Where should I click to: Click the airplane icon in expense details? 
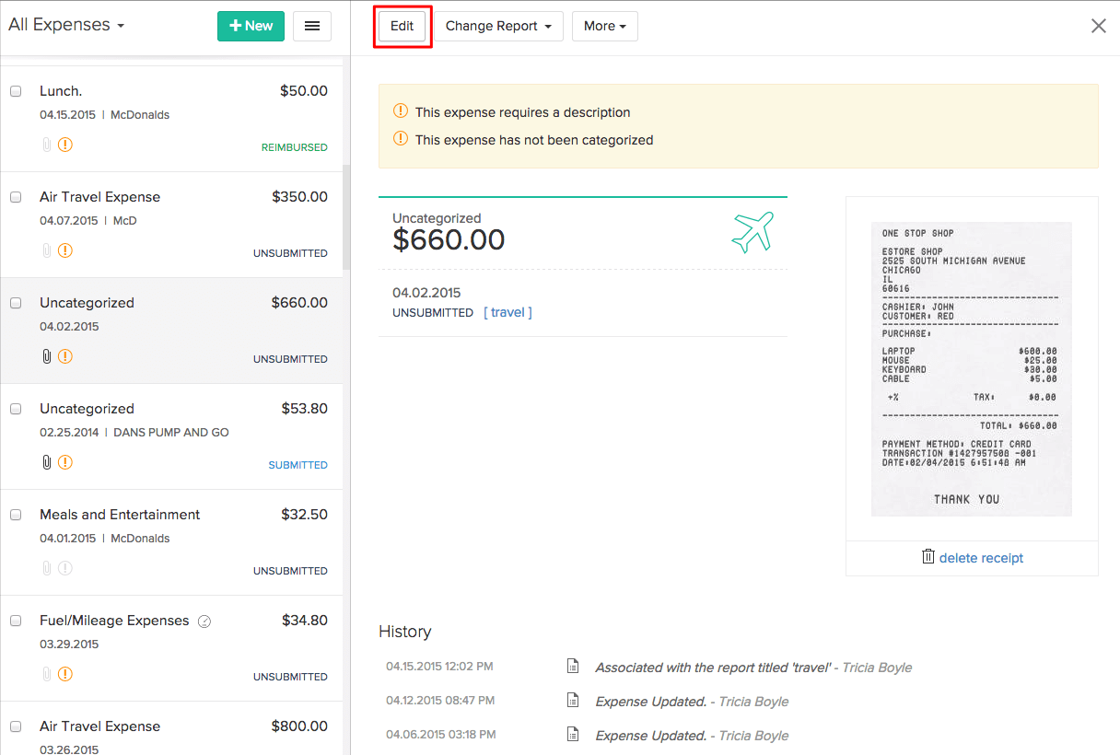[x=752, y=233]
